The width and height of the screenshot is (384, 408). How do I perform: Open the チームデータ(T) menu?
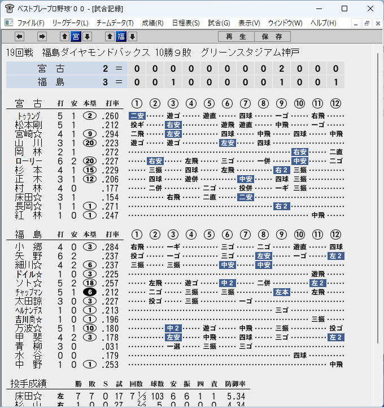(x=115, y=23)
